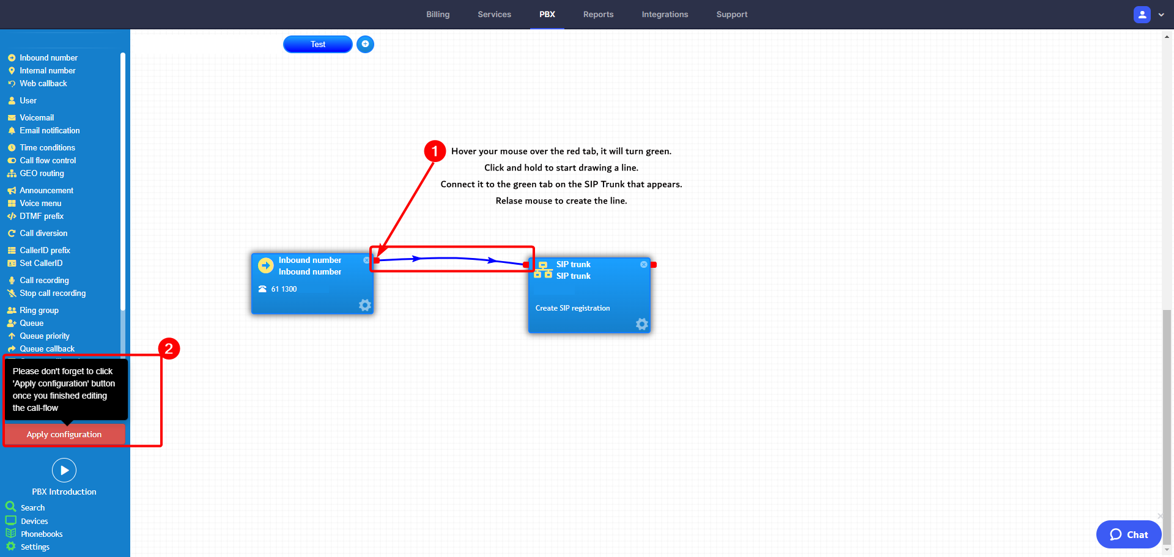Click the Apply configuration button

(x=64, y=434)
